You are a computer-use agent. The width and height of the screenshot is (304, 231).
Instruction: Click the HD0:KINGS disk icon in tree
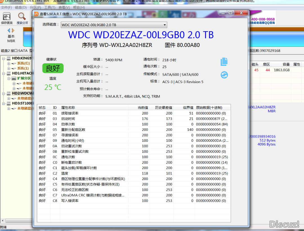pyautogui.click(x=9, y=58)
